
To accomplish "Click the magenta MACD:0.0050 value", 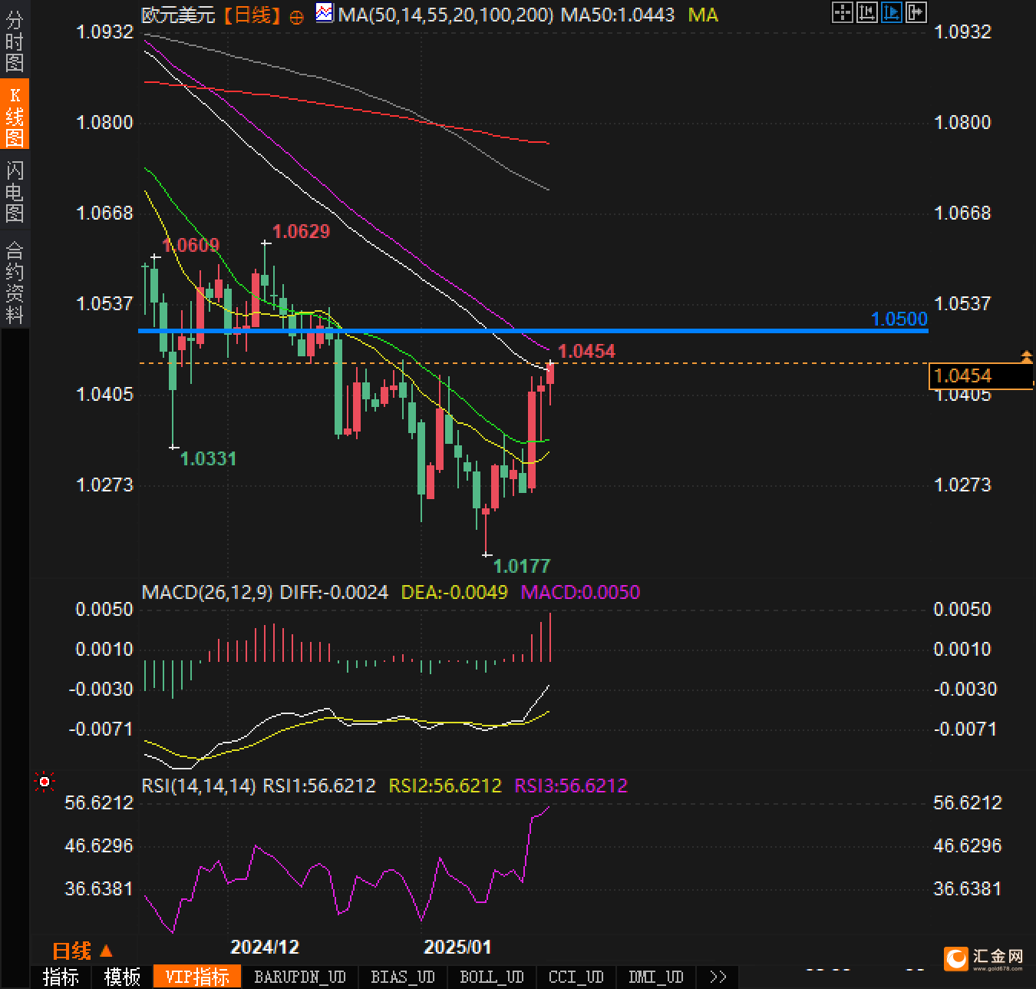I will [580, 592].
